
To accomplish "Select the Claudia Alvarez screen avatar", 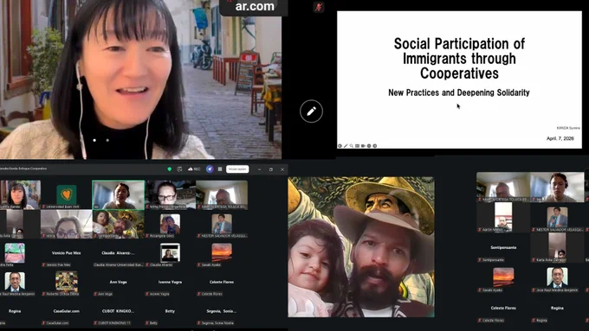I will pos(170,252).
